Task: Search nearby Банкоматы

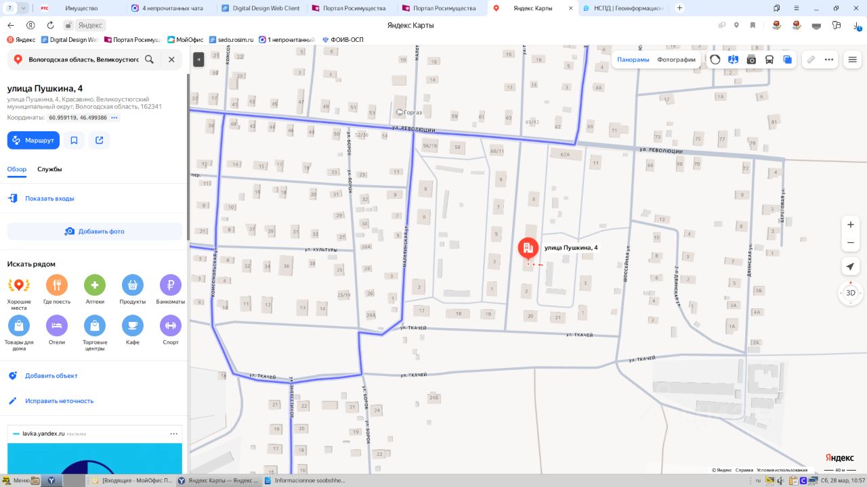Action: tap(171, 290)
